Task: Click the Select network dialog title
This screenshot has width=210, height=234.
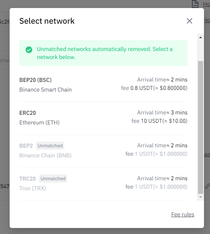Action: point(47,21)
